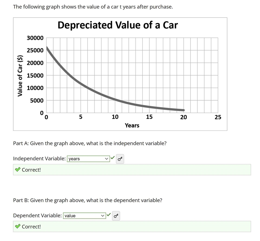Select the 'Depreciated Value of a Car' chart title
260x241 pixels.
pos(118,25)
